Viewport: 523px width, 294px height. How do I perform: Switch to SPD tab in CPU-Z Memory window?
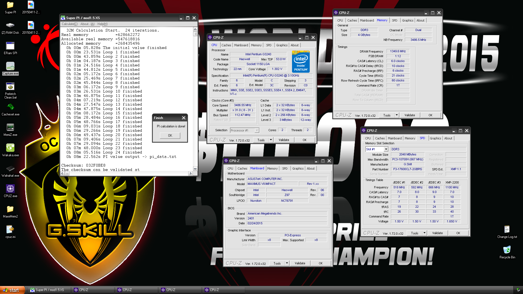pos(394,20)
